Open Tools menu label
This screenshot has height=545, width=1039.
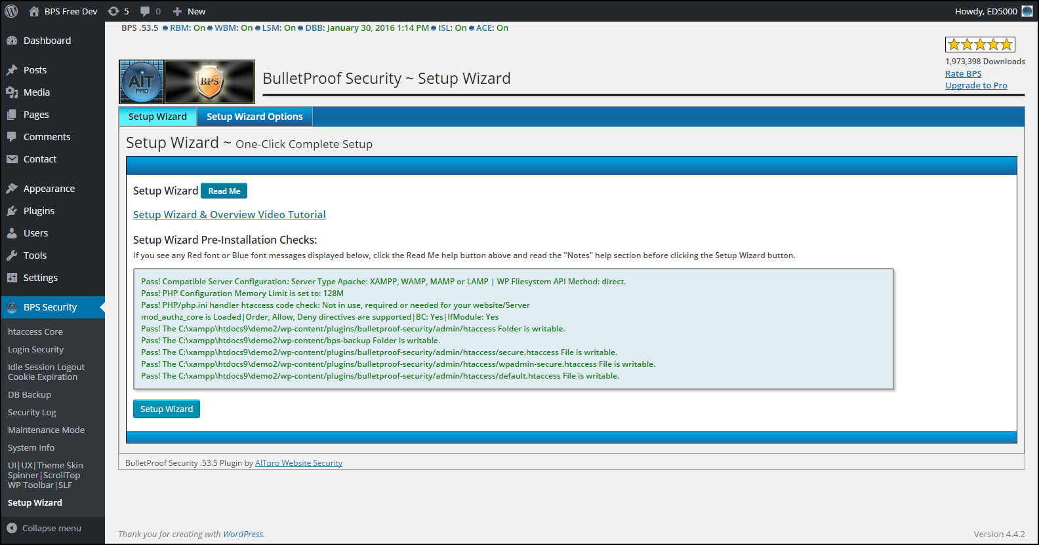35,255
